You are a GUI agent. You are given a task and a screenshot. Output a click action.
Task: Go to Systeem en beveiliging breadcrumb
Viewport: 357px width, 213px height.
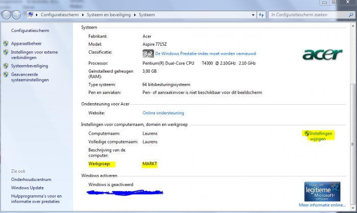(x=109, y=15)
